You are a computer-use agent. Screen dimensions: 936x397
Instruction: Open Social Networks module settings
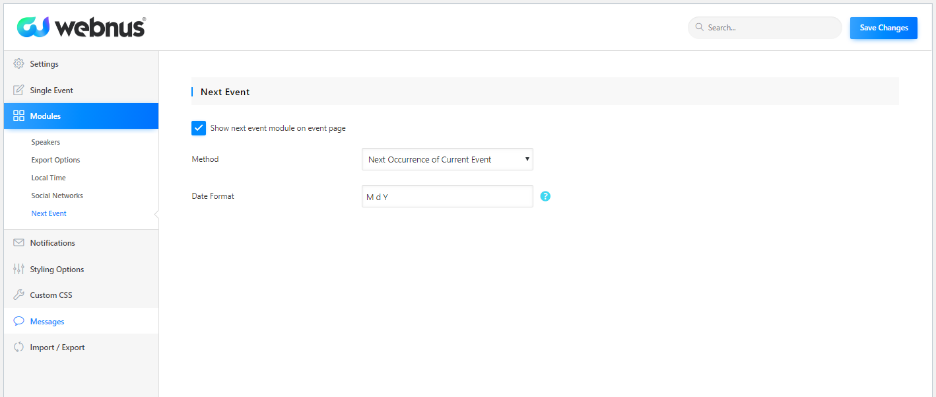tap(57, 196)
